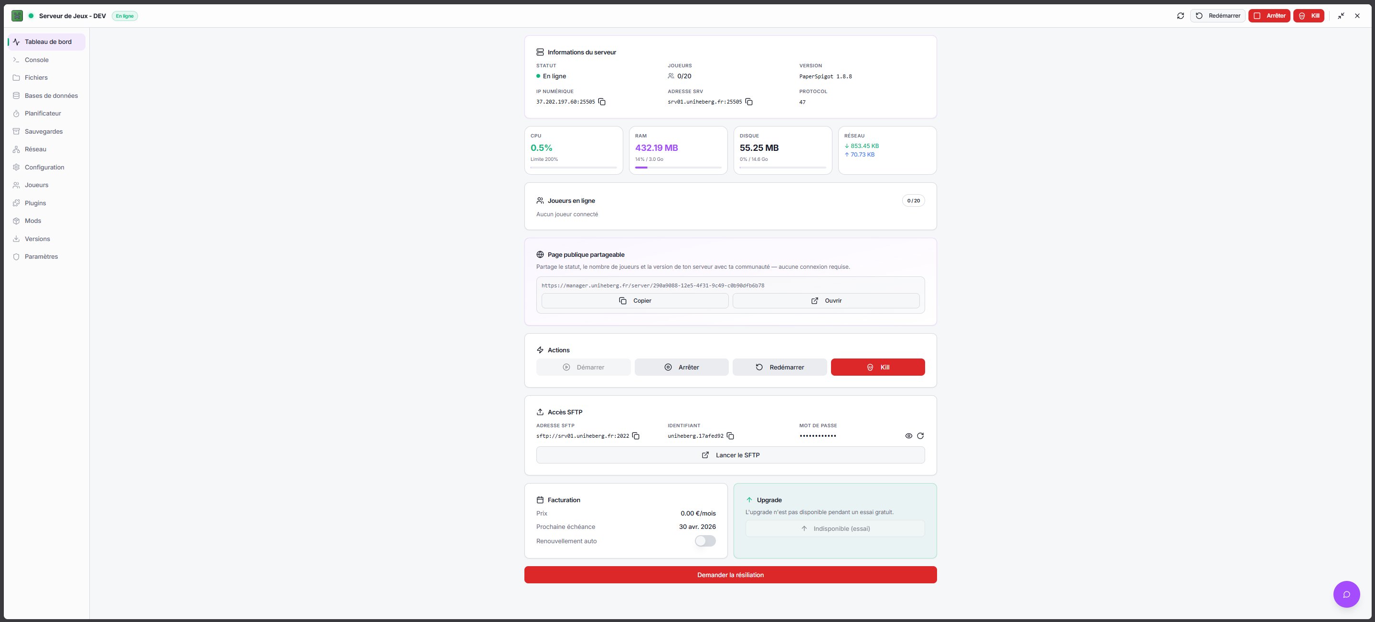Open the Plugins sidebar item
1375x622 pixels.
click(x=35, y=203)
